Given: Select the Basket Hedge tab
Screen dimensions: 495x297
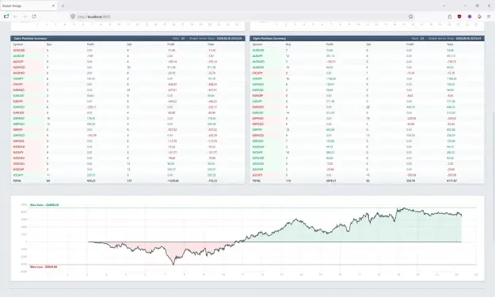Looking at the screenshot, I should tap(29, 6).
